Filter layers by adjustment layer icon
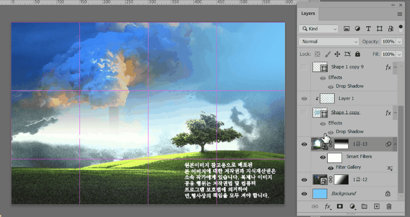This screenshot has width=410, height=217. [x=358, y=29]
